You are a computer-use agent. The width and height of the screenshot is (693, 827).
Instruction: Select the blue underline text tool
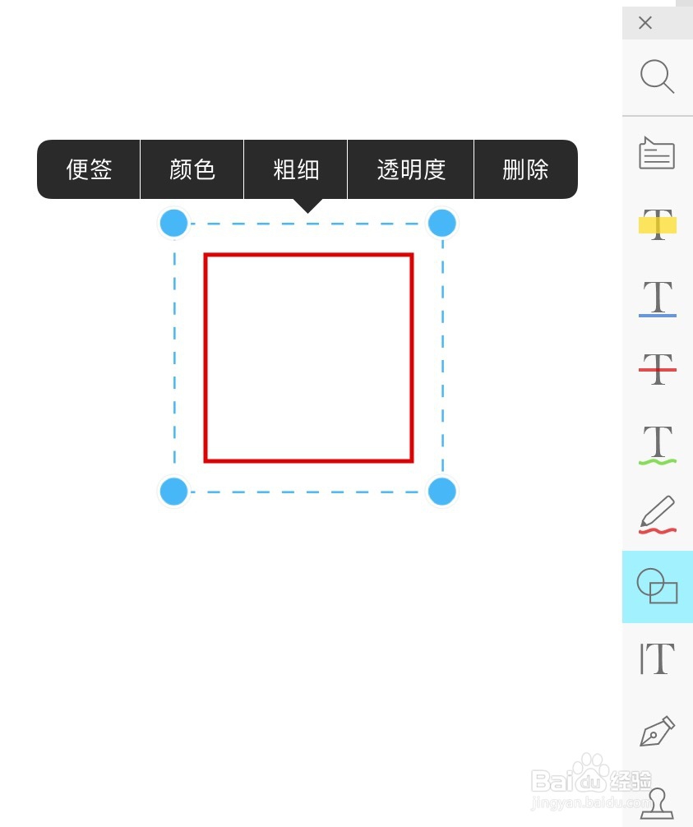[x=657, y=297]
